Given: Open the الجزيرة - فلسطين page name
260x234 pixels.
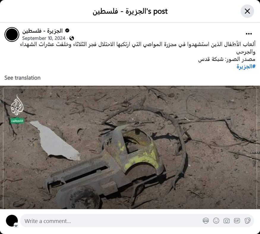Looking at the screenshot, I should click(42, 31).
